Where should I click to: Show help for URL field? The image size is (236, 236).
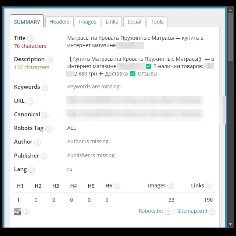30,101
